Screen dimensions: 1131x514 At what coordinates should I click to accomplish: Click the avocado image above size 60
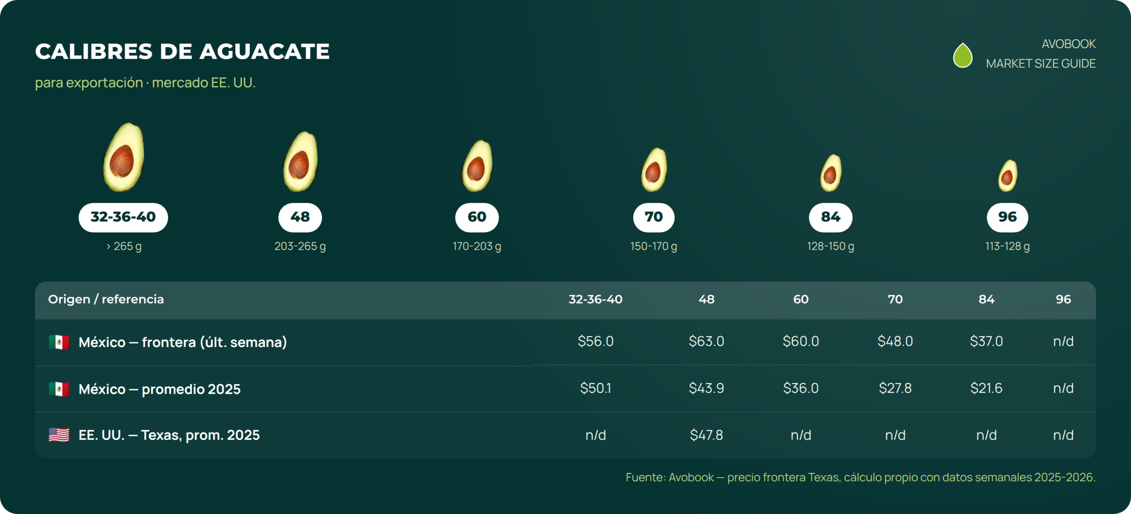(477, 166)
